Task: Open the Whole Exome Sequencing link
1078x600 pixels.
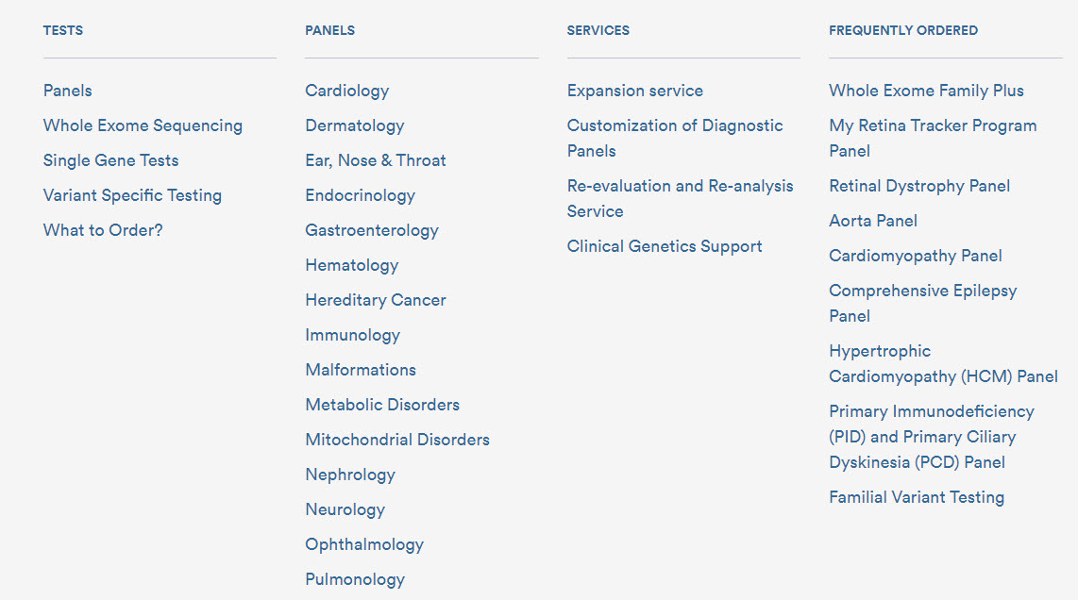Action: [143, 125]
